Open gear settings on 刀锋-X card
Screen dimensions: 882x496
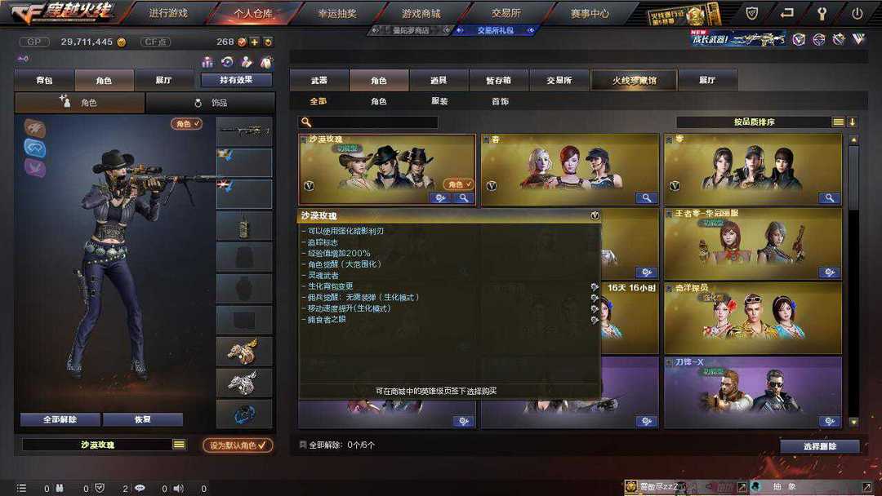pyautogui.click(x=829, y=421)
